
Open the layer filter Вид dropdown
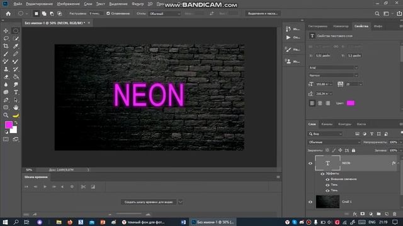(x=325, y=134)
